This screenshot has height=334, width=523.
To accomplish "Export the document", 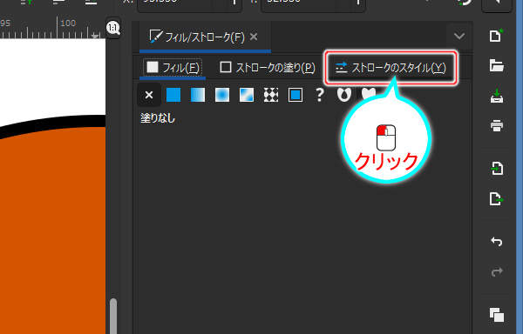I will coord(496,198).
